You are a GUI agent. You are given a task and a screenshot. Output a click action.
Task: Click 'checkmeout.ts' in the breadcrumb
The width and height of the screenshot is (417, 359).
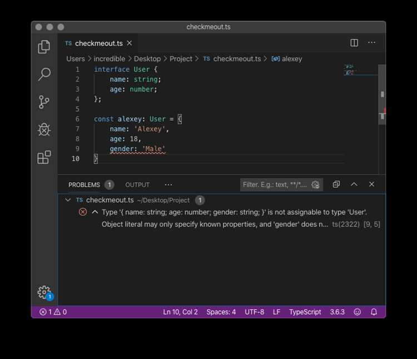(x=237, y=59)
